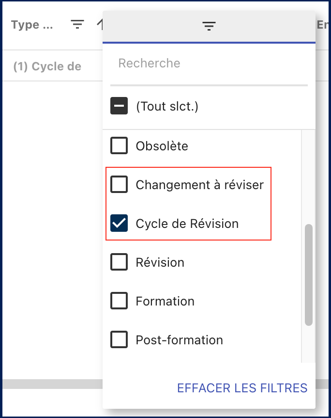
Task: Tick the Révision filter checkbox
Action: (119, 262)
